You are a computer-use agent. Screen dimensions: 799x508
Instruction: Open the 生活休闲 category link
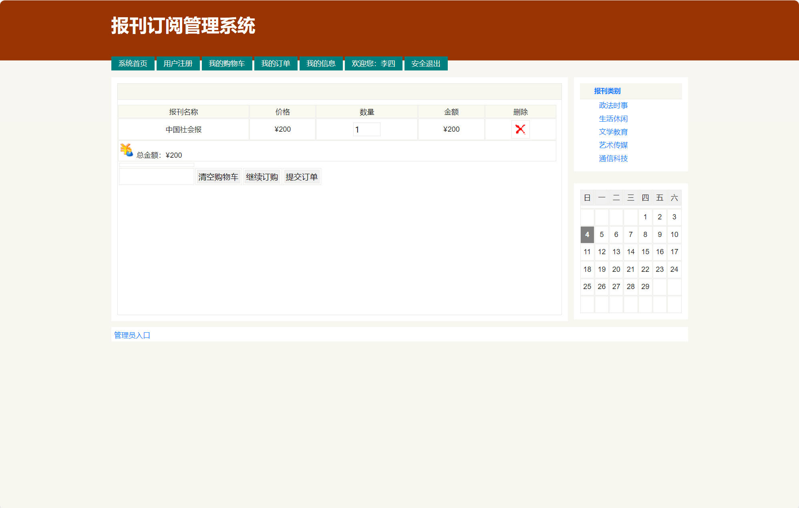(613, 118)
